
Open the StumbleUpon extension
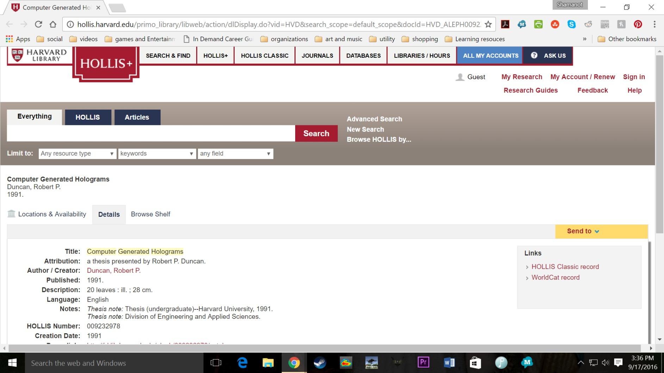(555, 24)
